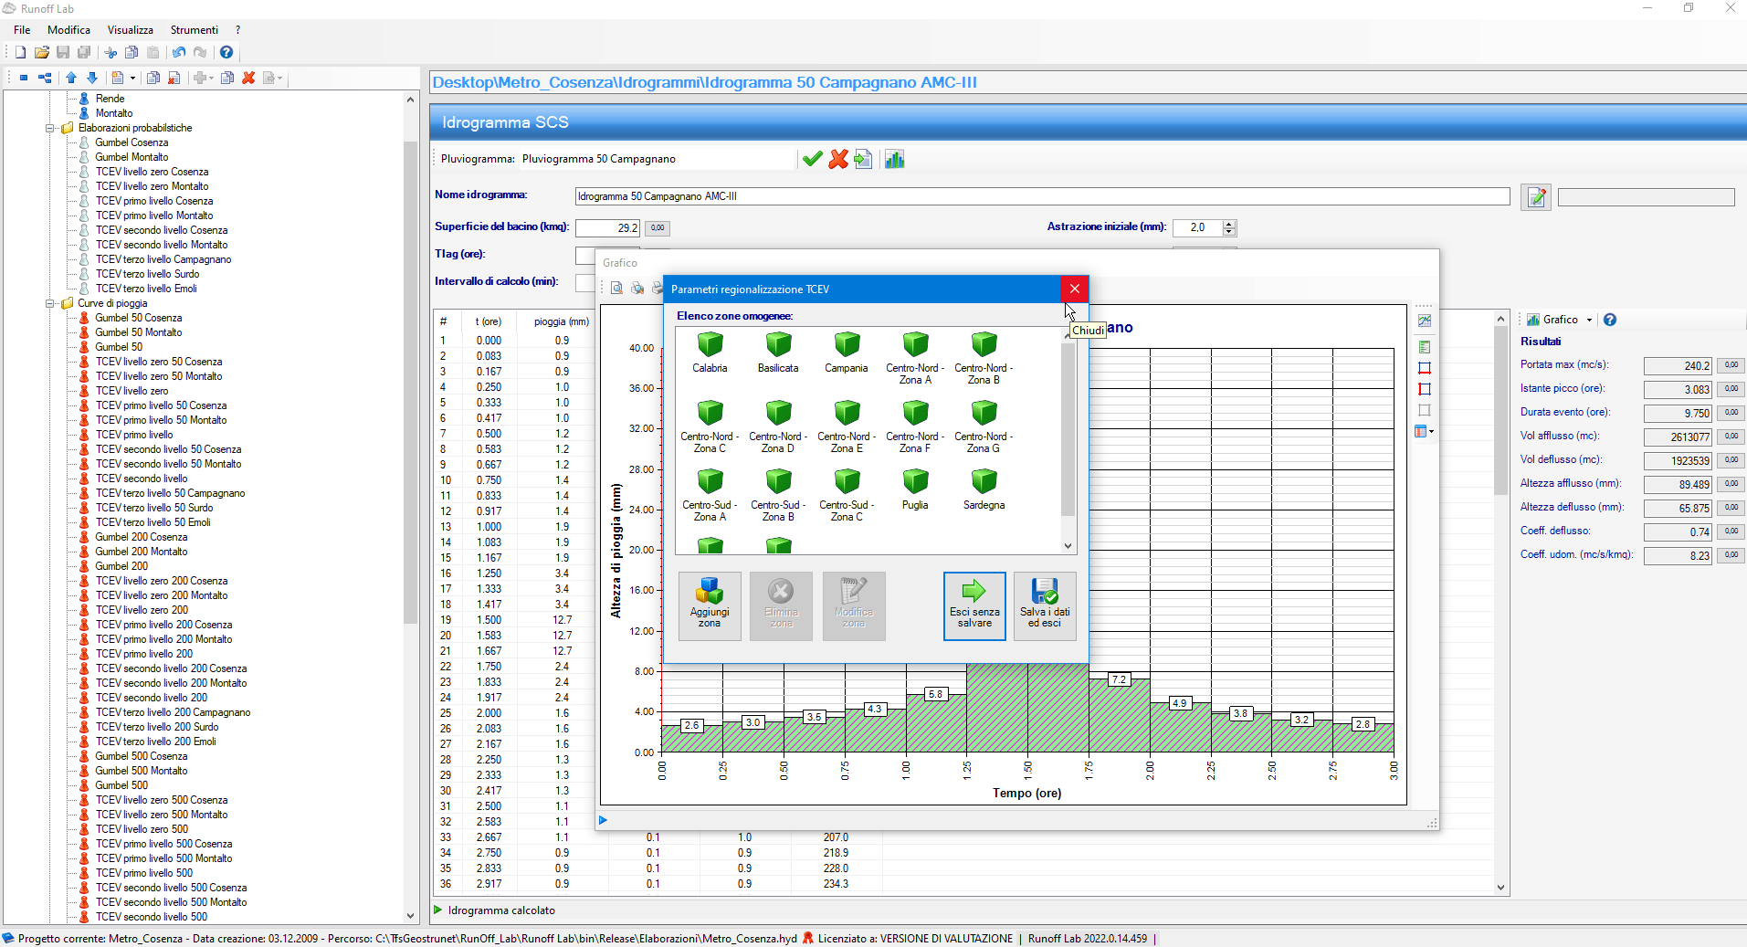Click the blue undo arrow icon

coord(179,53)
